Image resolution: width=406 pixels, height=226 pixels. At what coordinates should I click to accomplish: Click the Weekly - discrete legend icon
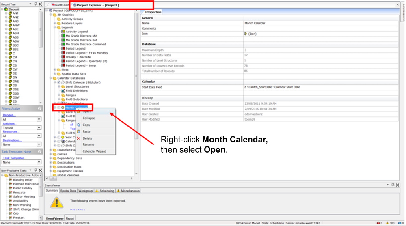pyautogui.click(x=63, y=57)
